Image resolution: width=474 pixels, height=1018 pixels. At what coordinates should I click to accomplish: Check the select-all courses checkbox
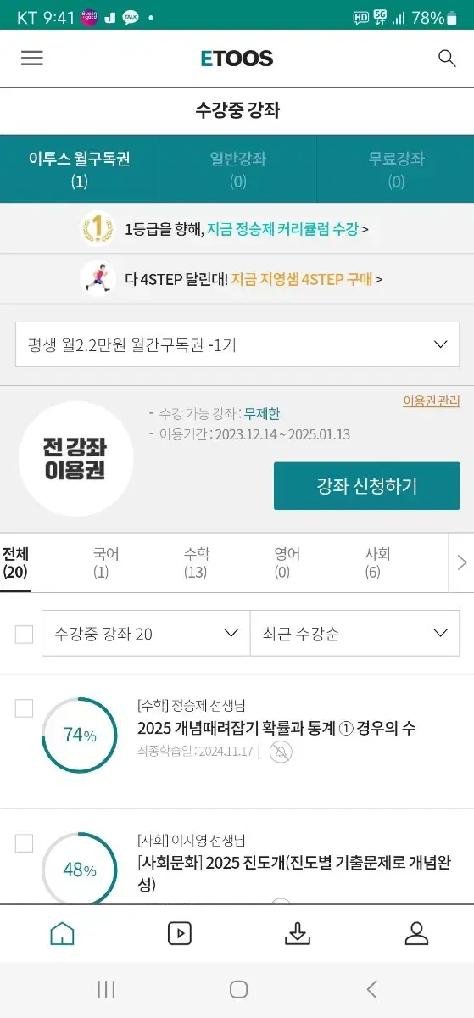(x=24, y=634)
